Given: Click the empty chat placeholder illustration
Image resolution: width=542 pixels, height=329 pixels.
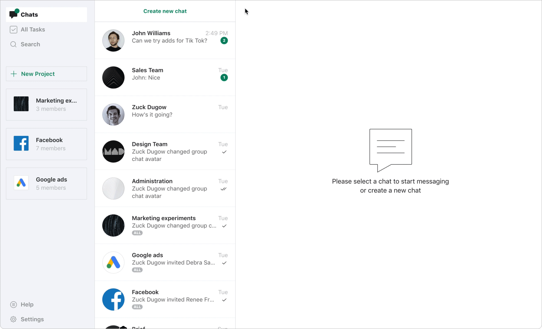Looking at the screenshot, I should [x=391, y=150].
